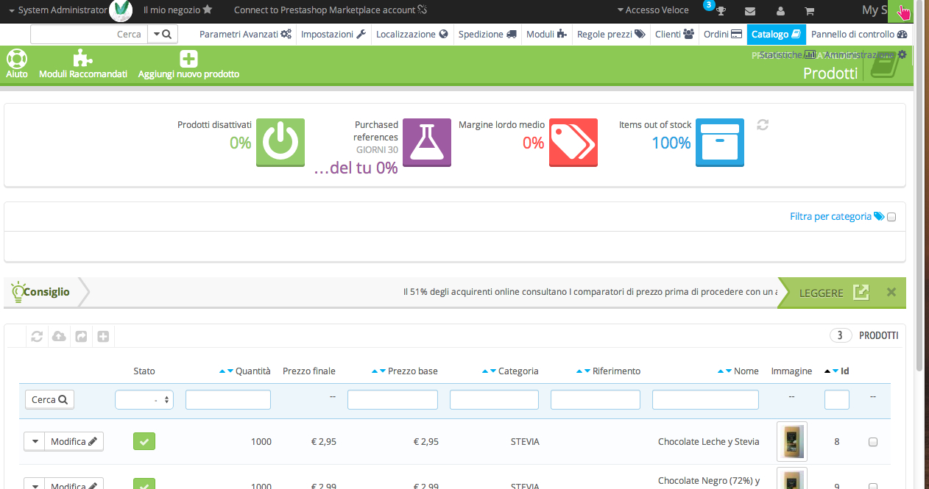Viewport: 929px width, 489px height.
Task: Dismiss the Consiglio tip with X
Action: click(x=891, y=292)
